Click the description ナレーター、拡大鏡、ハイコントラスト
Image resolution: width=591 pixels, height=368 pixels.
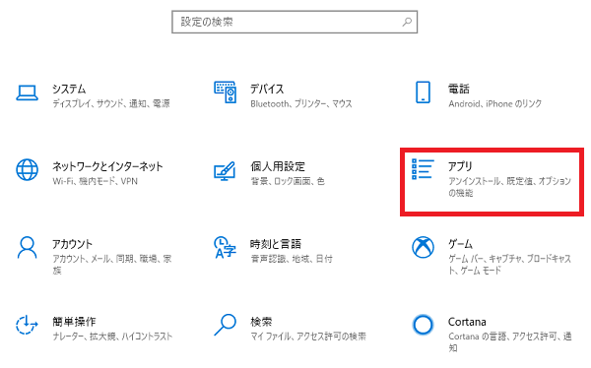112,337
